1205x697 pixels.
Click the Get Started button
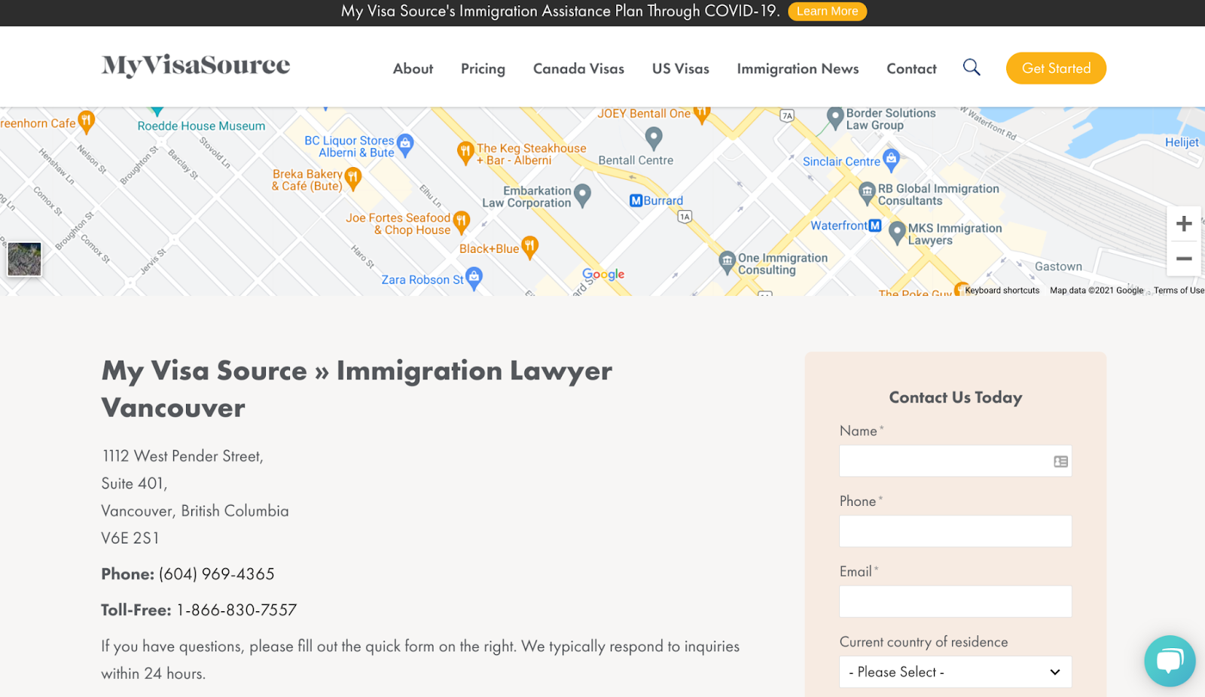(1056, 68)
